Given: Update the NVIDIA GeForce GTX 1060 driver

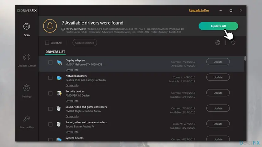Looking at the screenshot, I should 218,62.
